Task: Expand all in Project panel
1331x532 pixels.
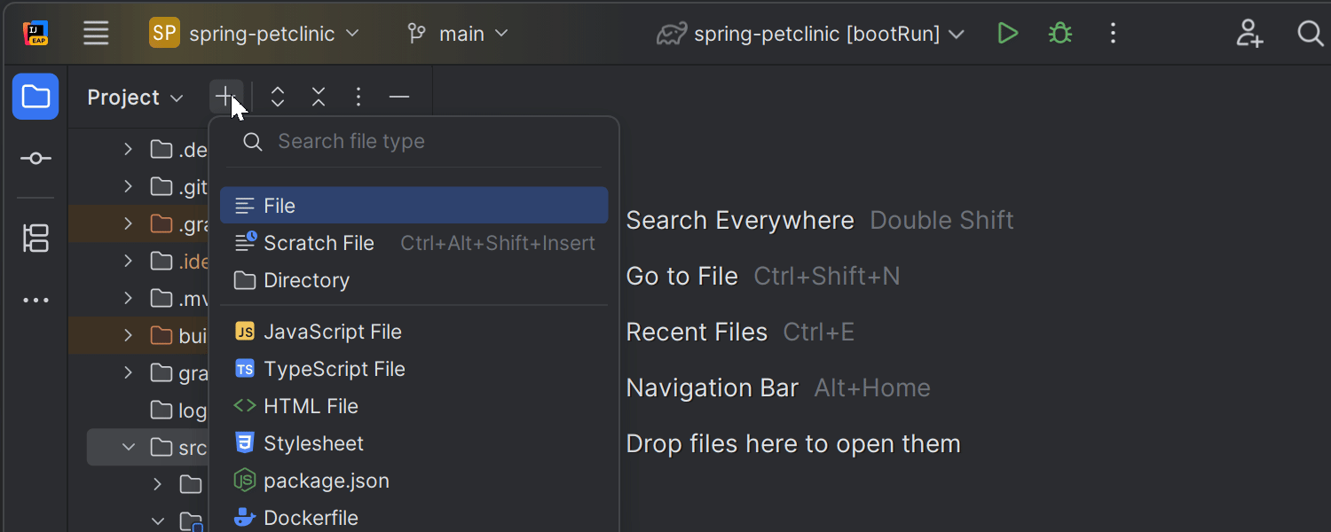Action: tap(278, 97)
